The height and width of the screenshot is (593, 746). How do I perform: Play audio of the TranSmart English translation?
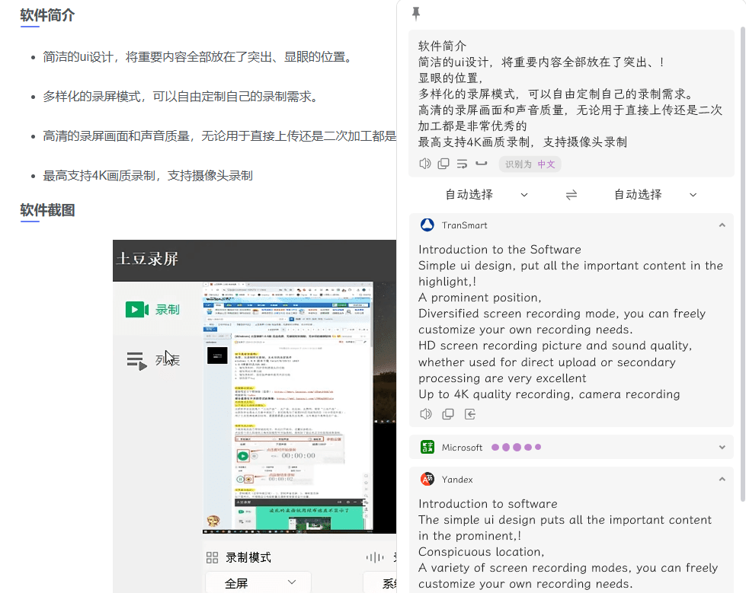[x=425, y=413]
